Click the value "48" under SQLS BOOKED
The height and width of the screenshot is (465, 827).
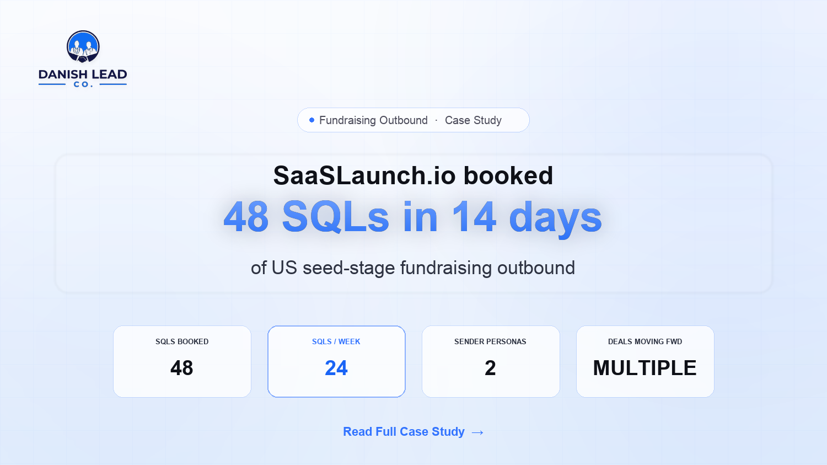[x=182, y=368]
